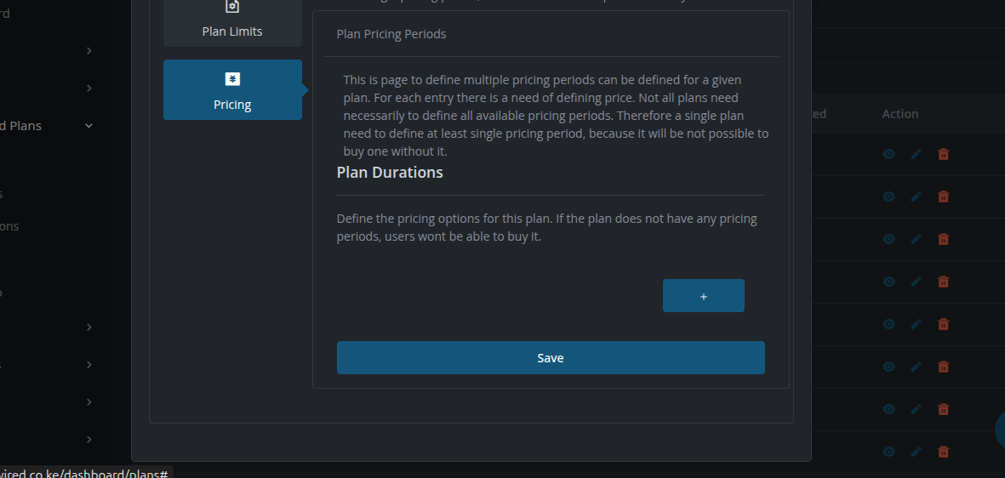Click the Pricing tab money icon

[x=232, y=79]
